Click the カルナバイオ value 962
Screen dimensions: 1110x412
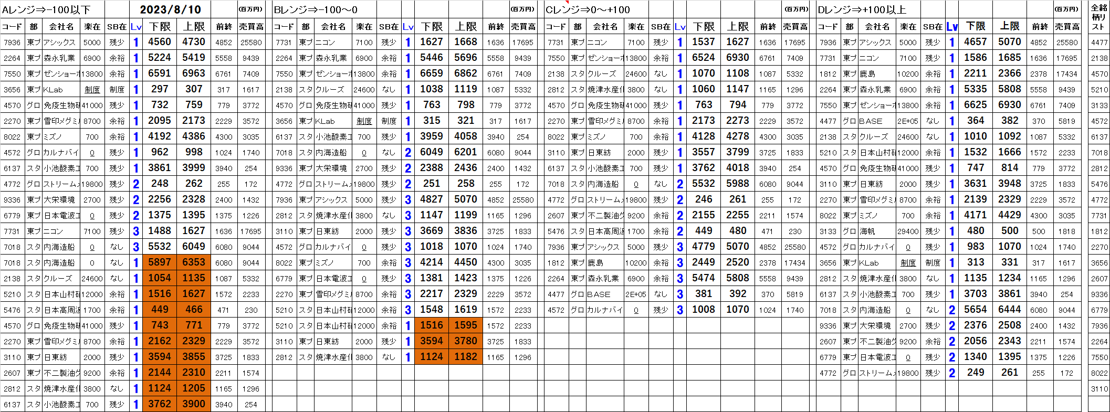(x=160, y=152)
